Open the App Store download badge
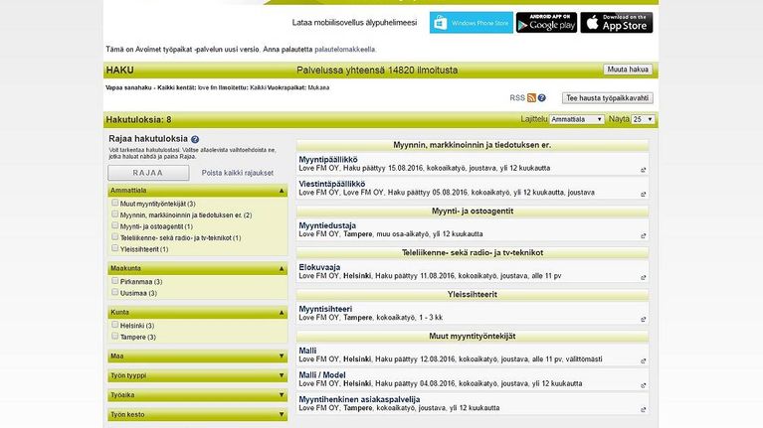Image resolution: width=763 pixels, height=428 pixels. (617, 23)
